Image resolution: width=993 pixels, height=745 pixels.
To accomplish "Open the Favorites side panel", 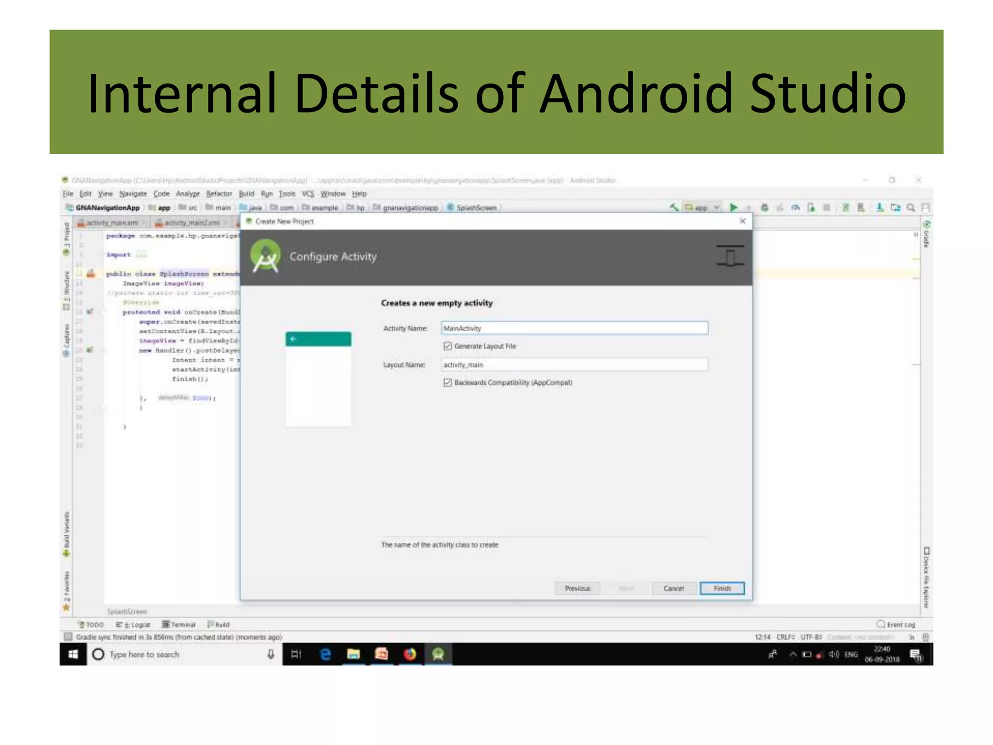I will [66, 591].
